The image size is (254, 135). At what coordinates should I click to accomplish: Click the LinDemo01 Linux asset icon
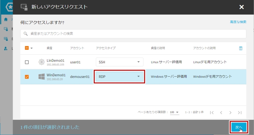click(41, 62)
